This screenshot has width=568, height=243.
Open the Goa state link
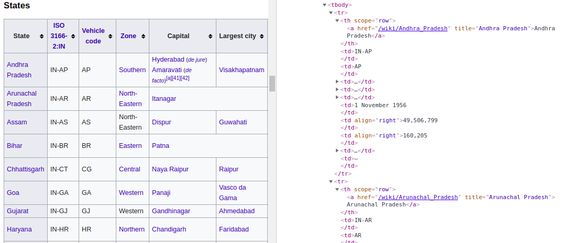pos(13,193)
